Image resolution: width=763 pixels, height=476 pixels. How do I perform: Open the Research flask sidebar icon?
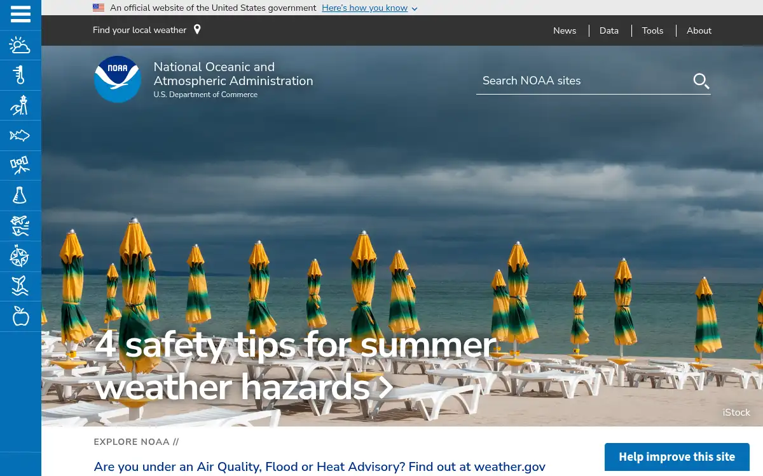click(x=20, y=195)
